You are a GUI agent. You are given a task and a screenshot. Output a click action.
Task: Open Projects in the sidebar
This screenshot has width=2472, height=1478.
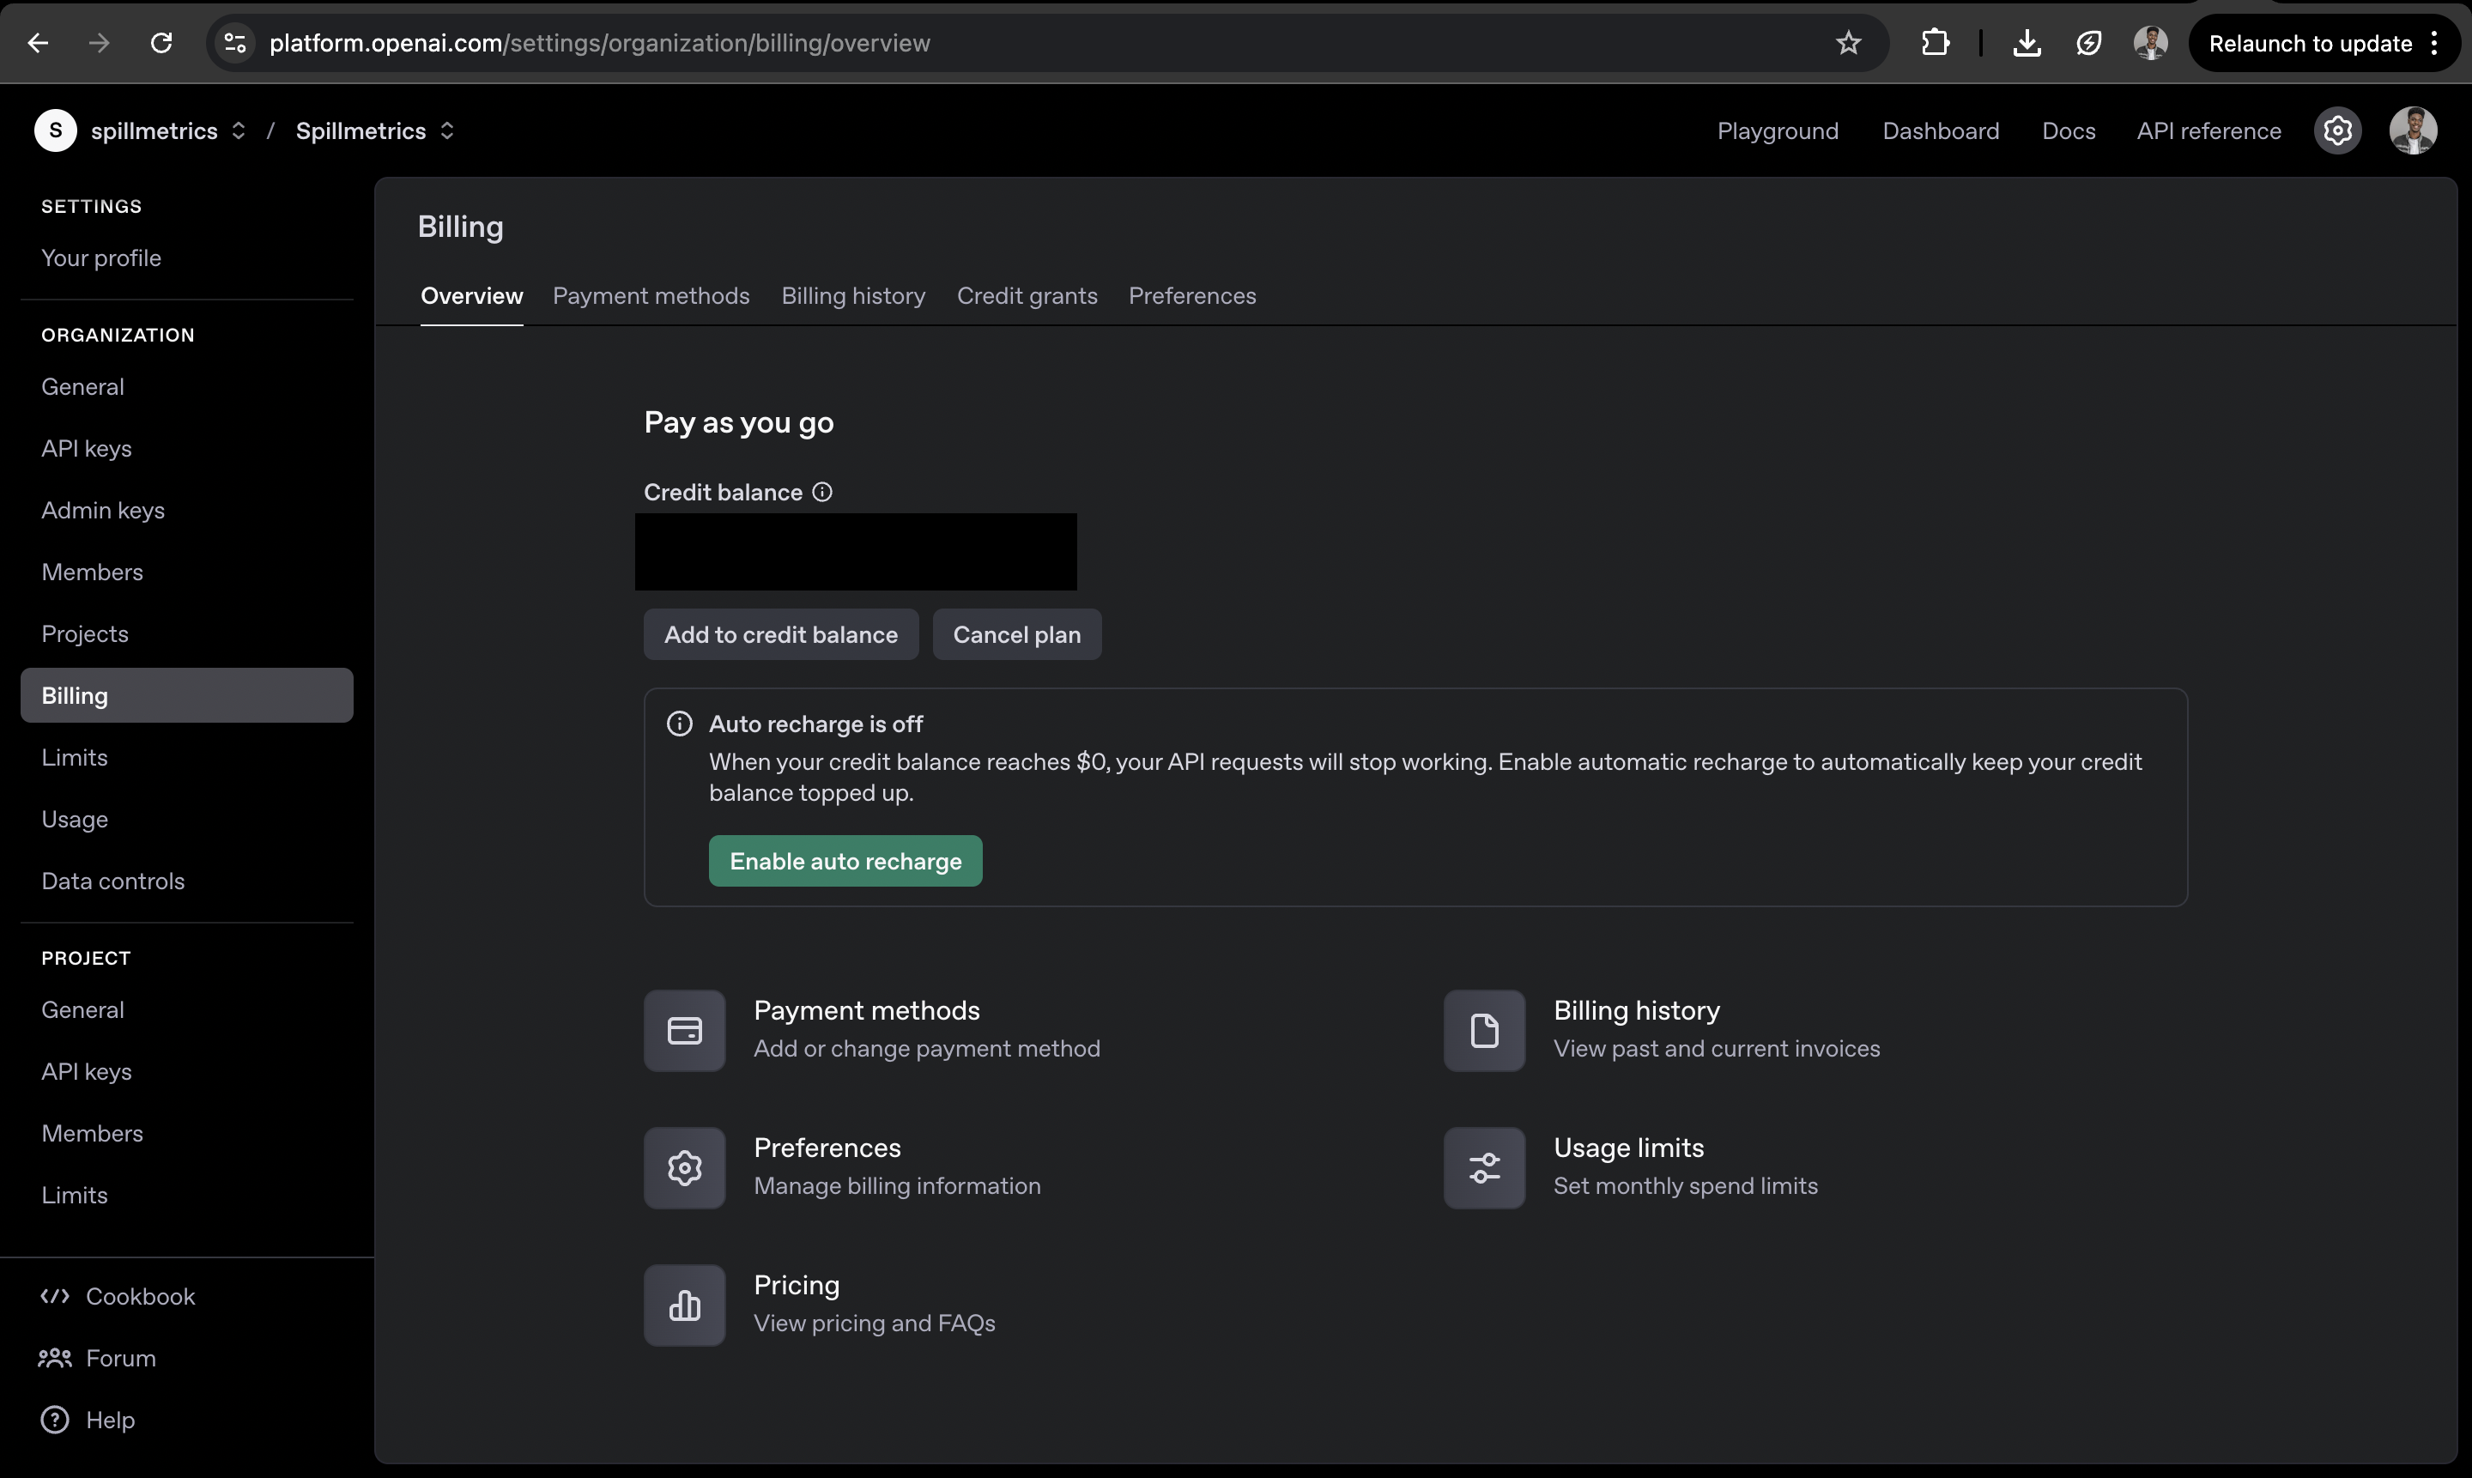click(x=85, y=633)
